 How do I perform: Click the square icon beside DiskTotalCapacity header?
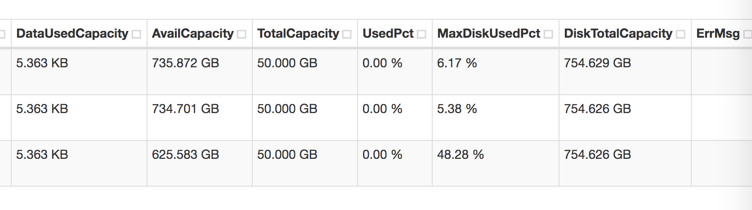point(680,35)
